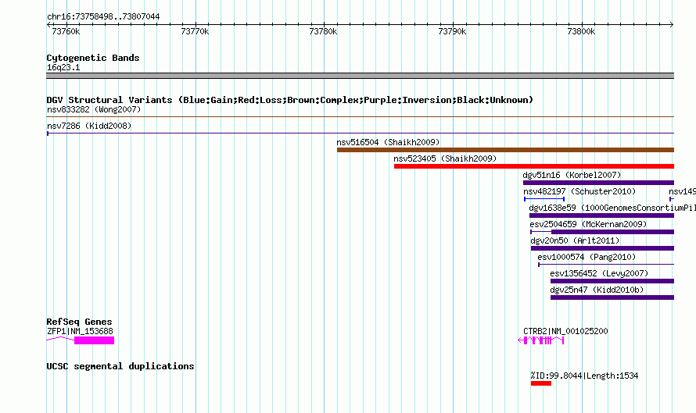696x413 pixels.
Task: Click the nsv833282 (Wong2007) variant line
Action: coord(360,117)
